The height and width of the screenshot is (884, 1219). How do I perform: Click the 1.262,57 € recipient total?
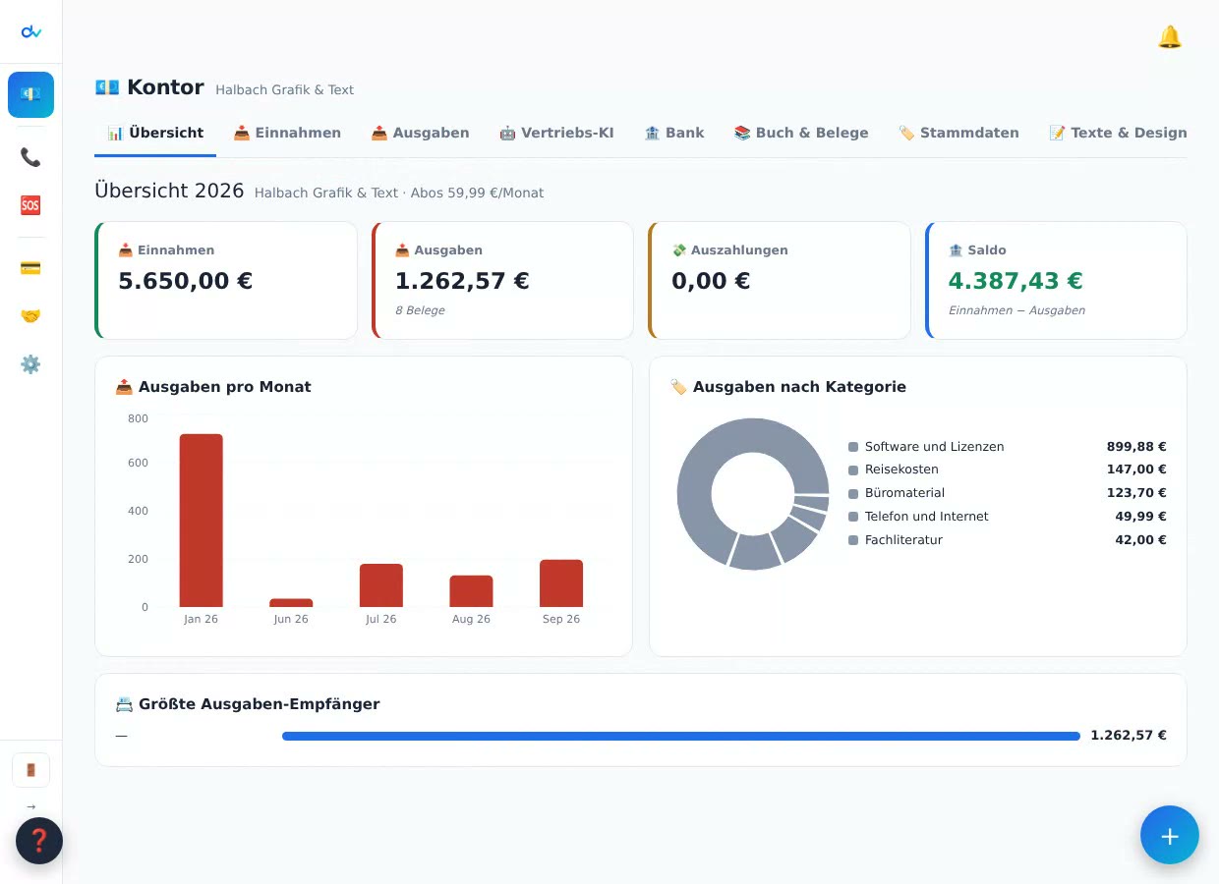coord(1129,736)
